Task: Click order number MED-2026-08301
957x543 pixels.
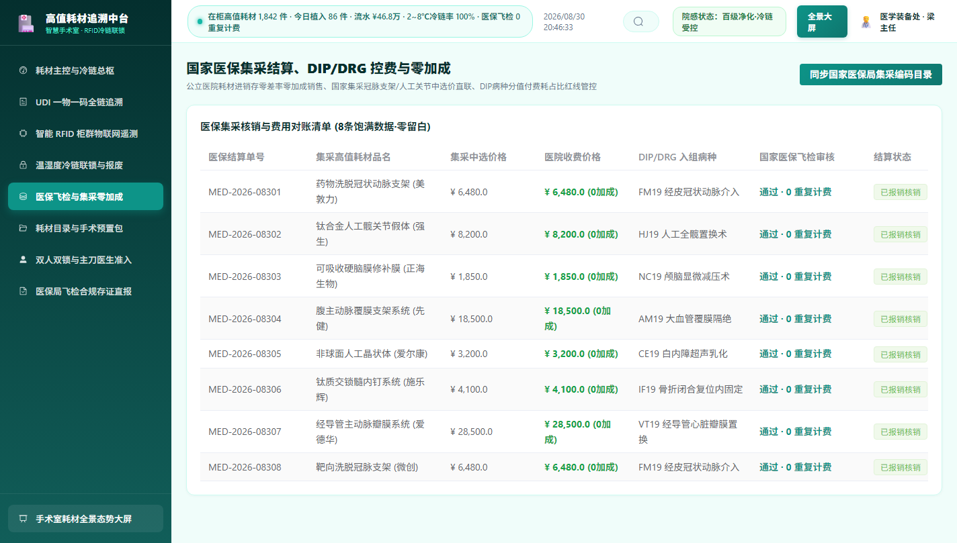Action: tap(245, 192)
